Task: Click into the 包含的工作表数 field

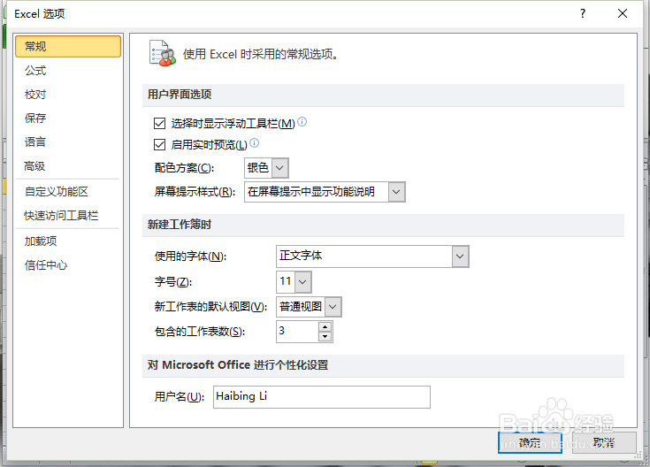Action: point(298,332)
